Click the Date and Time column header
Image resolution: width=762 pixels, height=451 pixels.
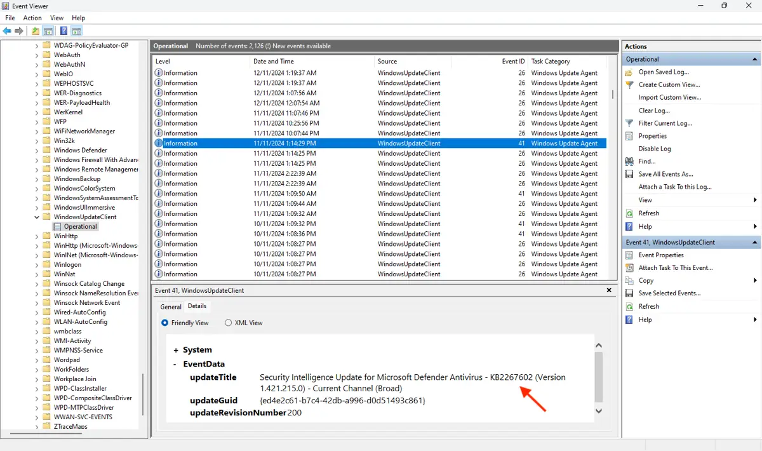[x=312, y=62]
